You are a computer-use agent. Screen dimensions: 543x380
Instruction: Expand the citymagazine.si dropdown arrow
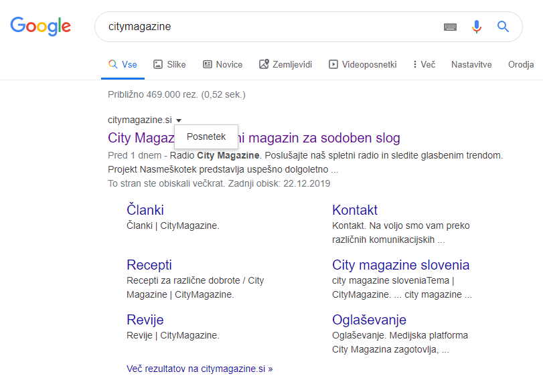pos(179,120)
